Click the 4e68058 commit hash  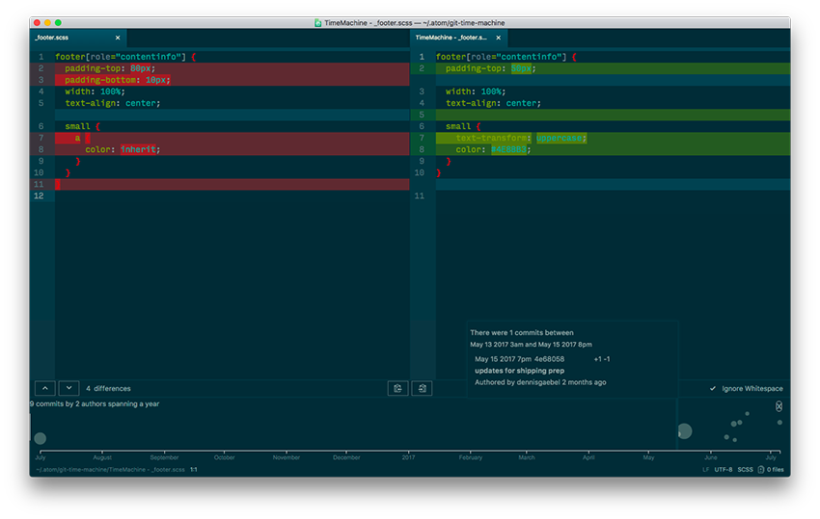[x=549, y=359]
